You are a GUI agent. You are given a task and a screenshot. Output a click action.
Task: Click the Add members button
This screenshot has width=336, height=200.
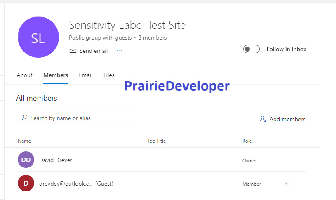click(283, 119)
